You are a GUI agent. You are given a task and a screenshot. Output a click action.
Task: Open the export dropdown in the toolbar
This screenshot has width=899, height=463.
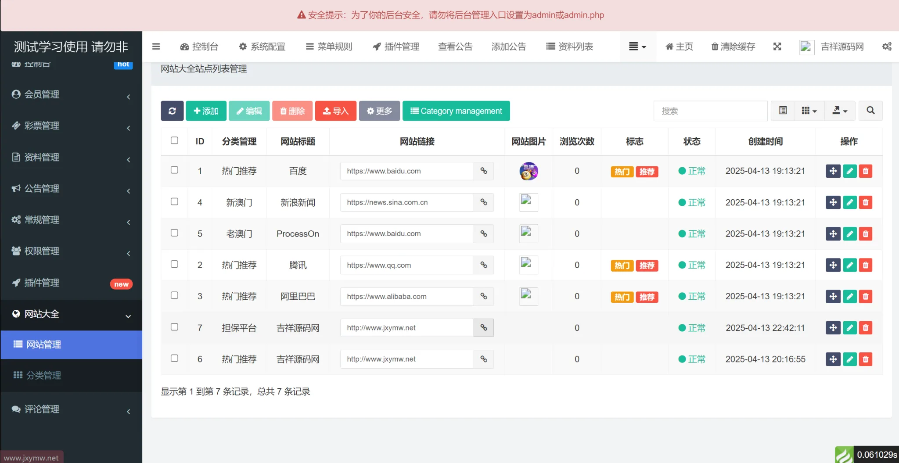pyautogui.click(x=839, y=111)
